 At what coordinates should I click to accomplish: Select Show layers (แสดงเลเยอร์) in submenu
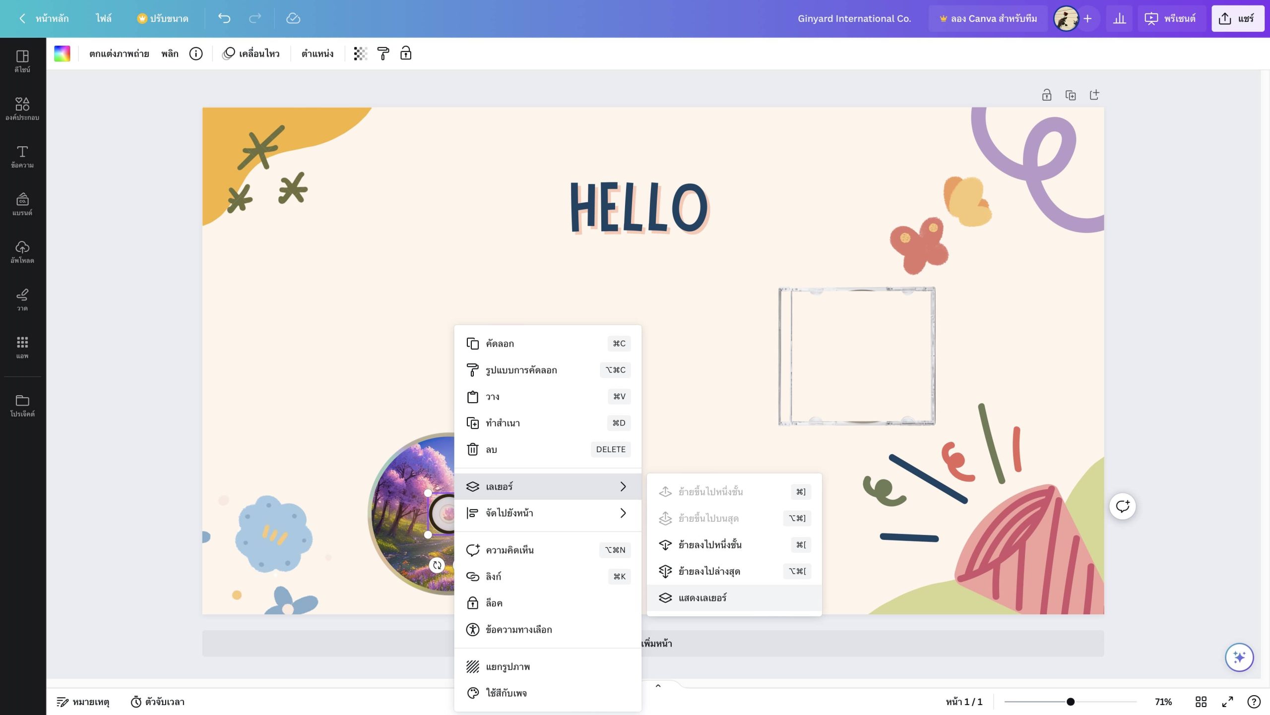[x=702, y=597]
